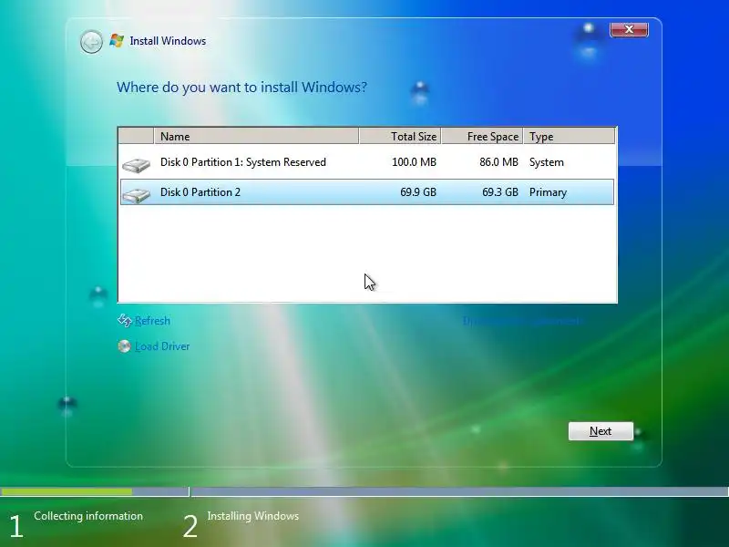Click the green setup progress bar
729x547 pixels.
pyautogui.click(x=67, y=491)
